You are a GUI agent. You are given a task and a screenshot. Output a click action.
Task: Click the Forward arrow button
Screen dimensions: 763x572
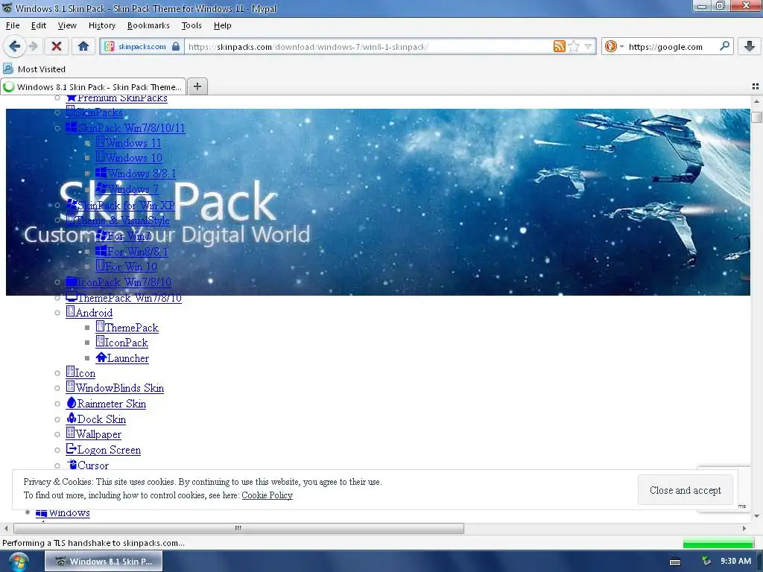point(33,47)
